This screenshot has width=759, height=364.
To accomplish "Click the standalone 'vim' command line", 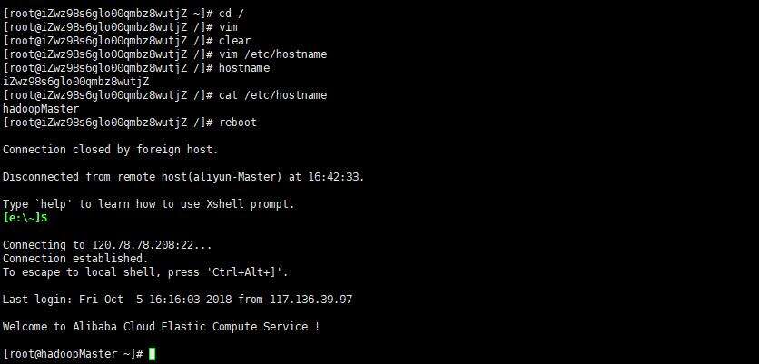I will (226, 27).
